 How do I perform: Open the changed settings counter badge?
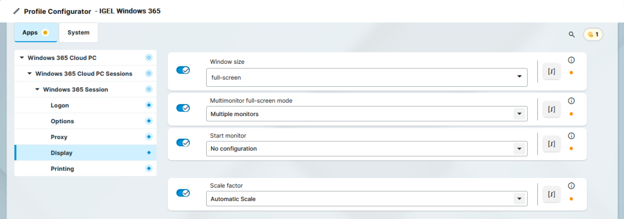[593, 34]
